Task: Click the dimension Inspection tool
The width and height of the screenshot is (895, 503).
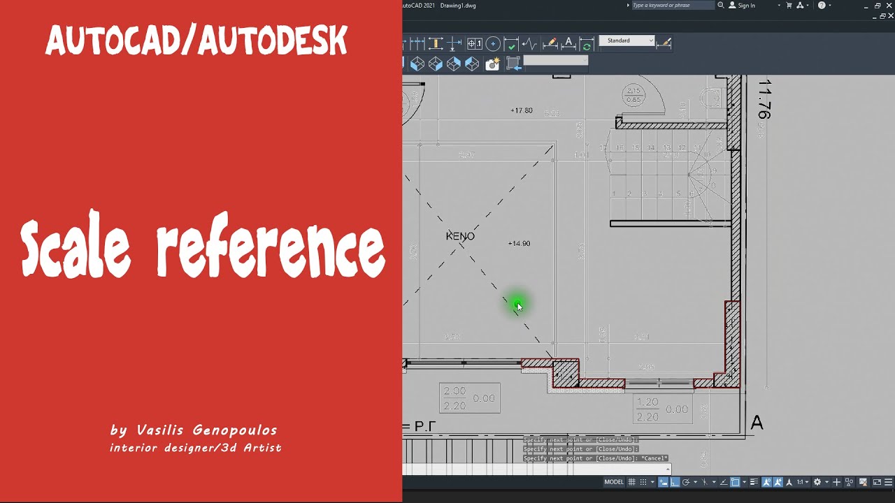Action: click(511, 44)
